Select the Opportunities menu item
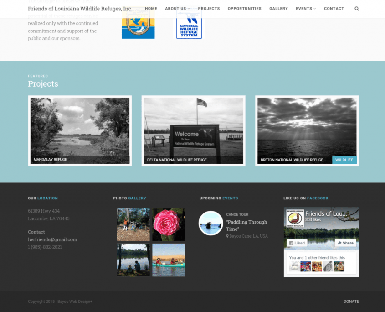The width and height of the screenshot is (385, 312). tap(244, 9)
